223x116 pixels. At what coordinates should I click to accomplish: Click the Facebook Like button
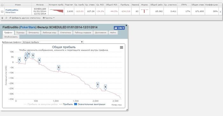coord(119,28)
